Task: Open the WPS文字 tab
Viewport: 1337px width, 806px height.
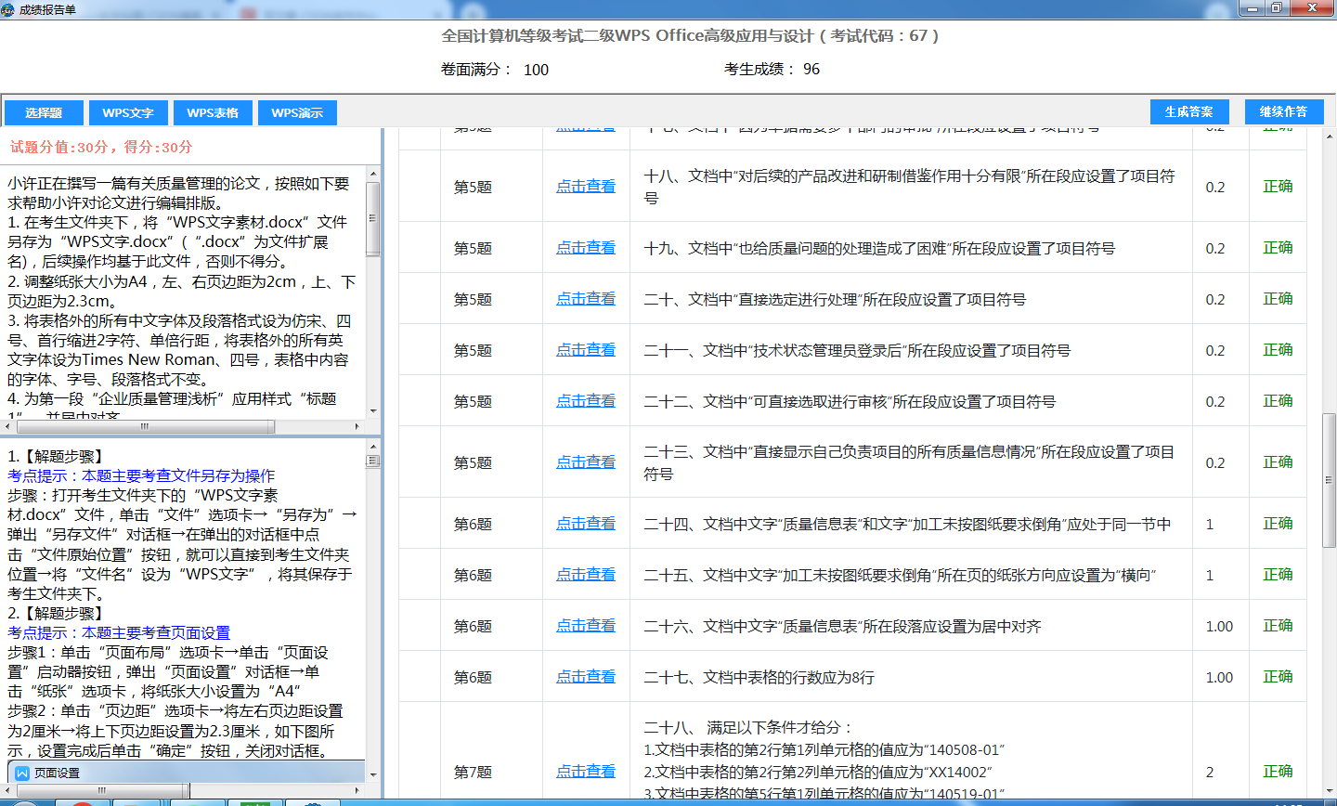Action: [x=128, y=112]
